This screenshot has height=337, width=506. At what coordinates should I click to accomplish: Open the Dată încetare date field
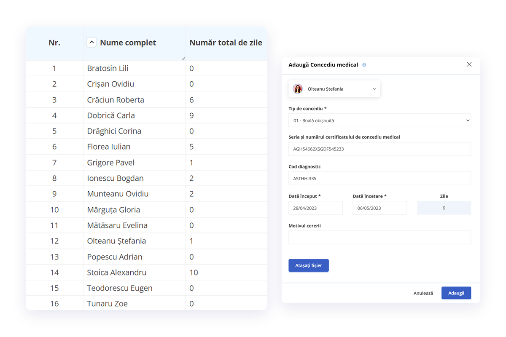coord(380,208)
